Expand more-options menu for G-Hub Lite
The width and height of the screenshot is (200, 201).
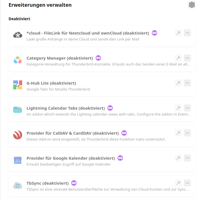click(187, 83)
